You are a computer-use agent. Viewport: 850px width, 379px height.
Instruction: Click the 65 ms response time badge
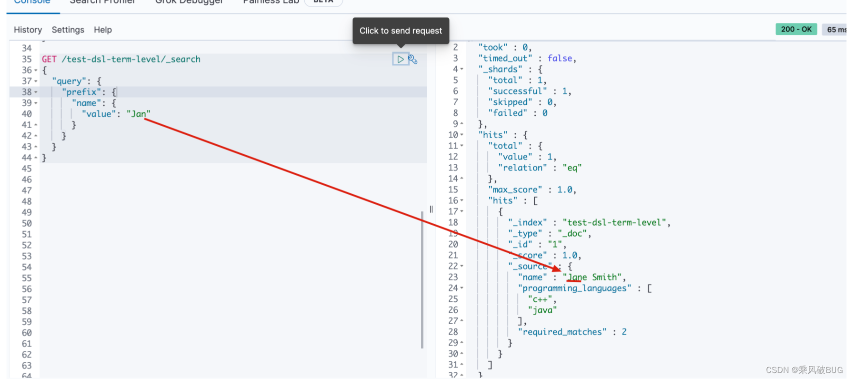tap(835, 29)
